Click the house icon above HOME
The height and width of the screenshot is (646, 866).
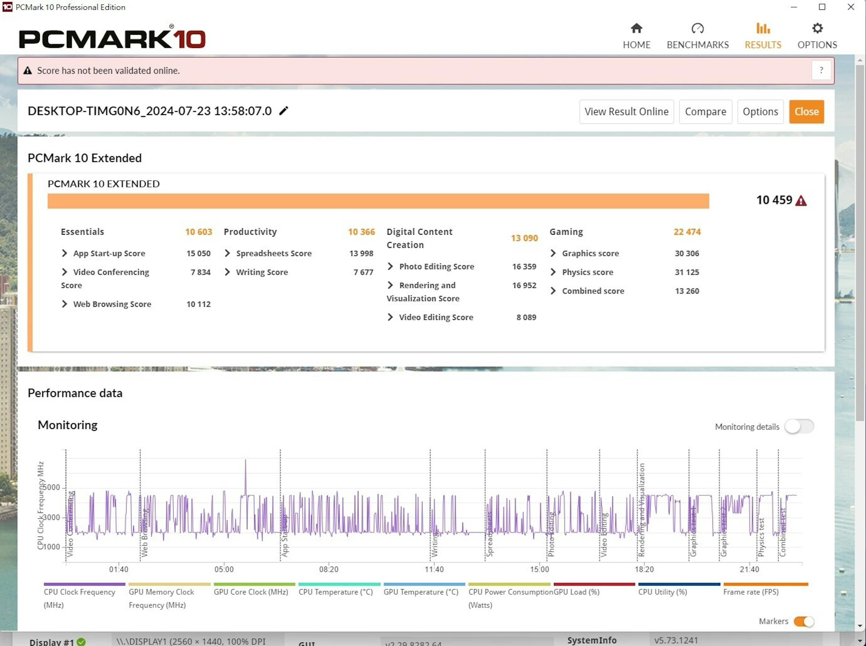(x=636, y=28)
